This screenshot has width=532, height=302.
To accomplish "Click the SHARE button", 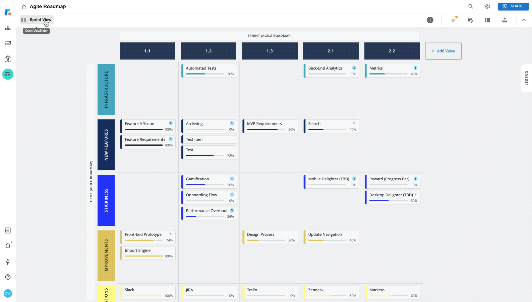I will tap(513, 6).
